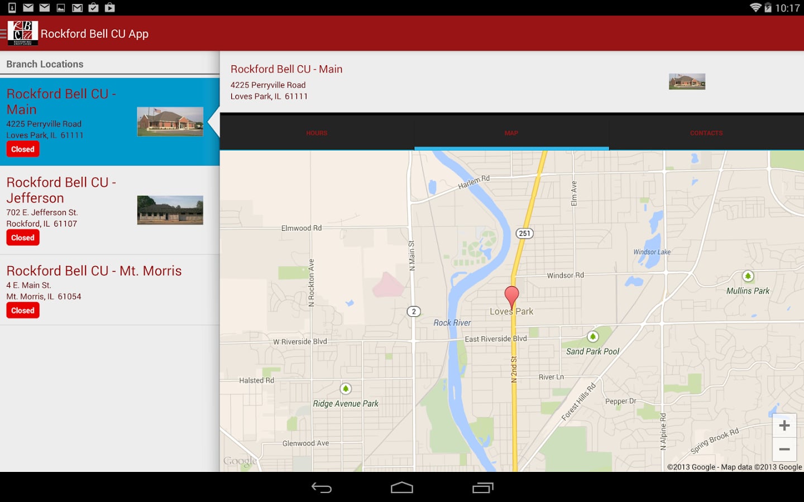The width and height of the screenshot is (804, 502).
Task: Click the red map pin on Loves Park
Action: (x=511, y=297)
